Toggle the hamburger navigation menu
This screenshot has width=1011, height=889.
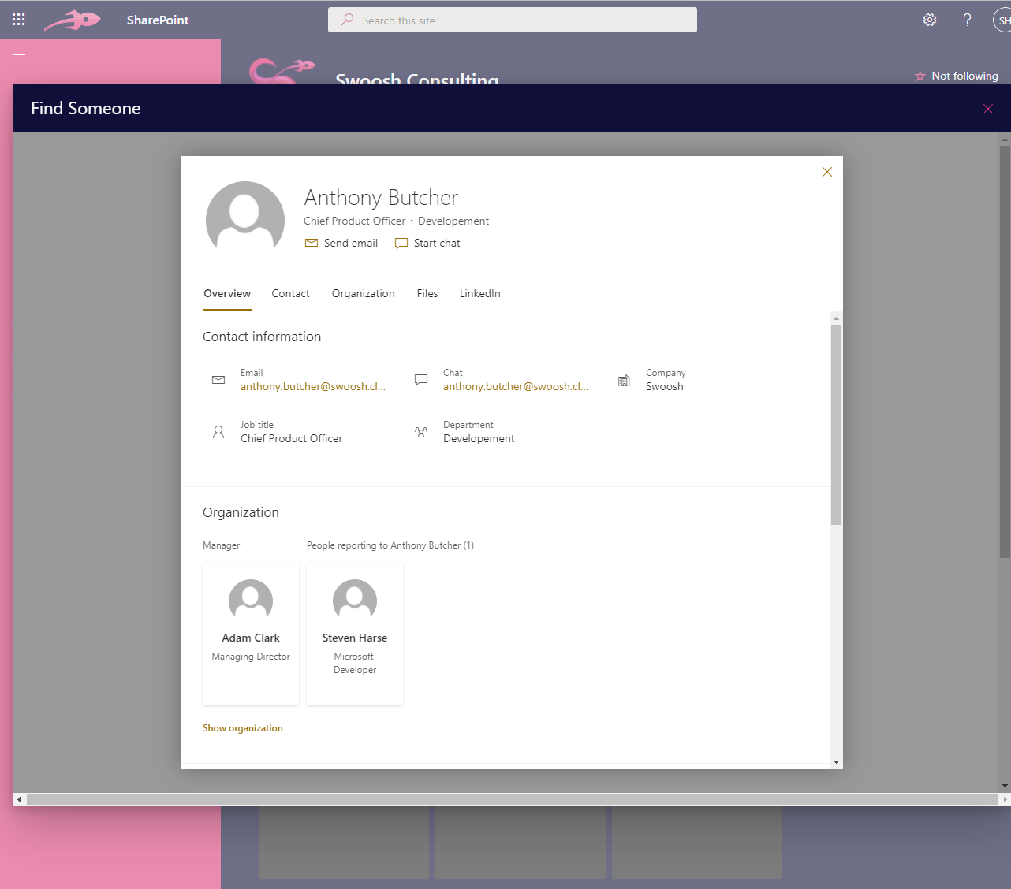19,58
